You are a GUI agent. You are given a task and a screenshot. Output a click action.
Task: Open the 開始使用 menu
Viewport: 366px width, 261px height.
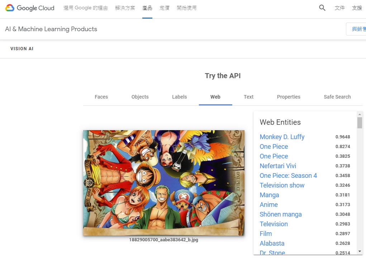click(187, 8)
